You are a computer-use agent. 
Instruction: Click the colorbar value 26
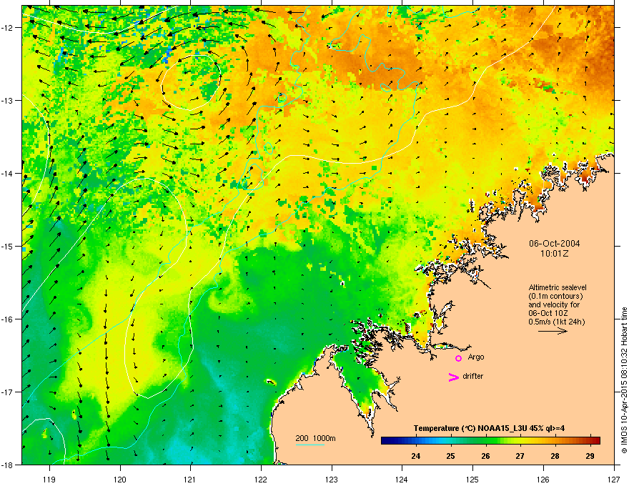(x=485, y=456)
